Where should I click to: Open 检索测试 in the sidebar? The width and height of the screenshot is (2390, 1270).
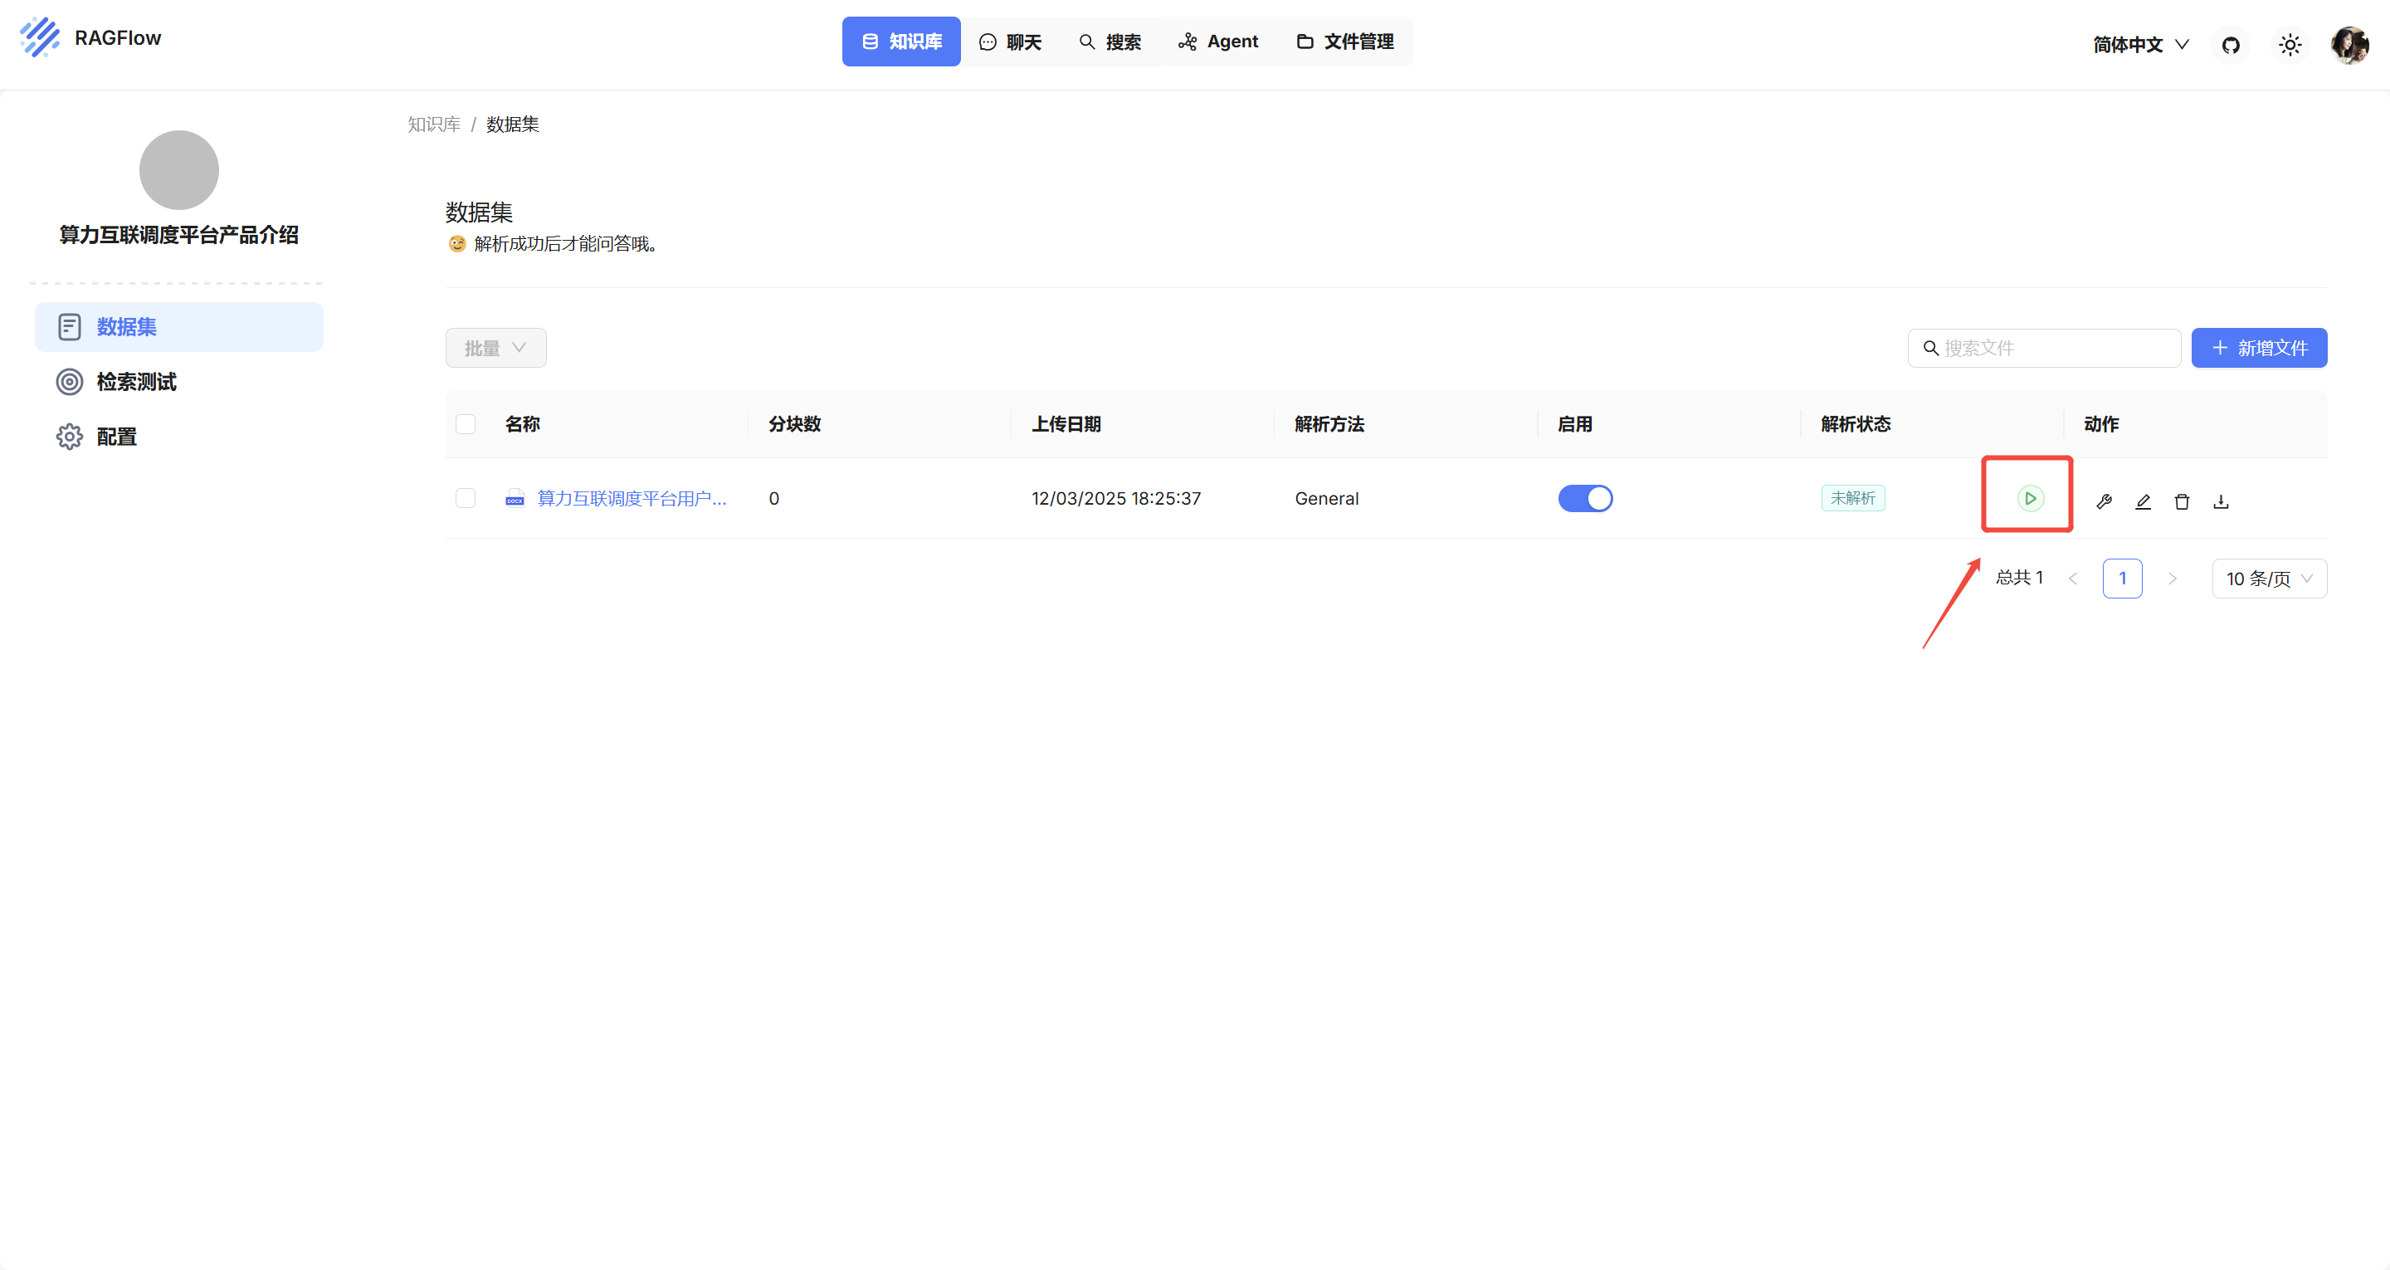tap(179, 382)
